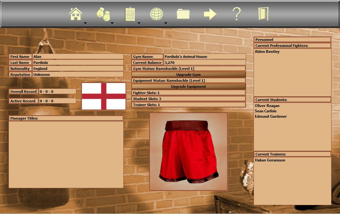Click the First Name field Alan
This screenshot has width=340, height=214.
click(x=78, y=56)
